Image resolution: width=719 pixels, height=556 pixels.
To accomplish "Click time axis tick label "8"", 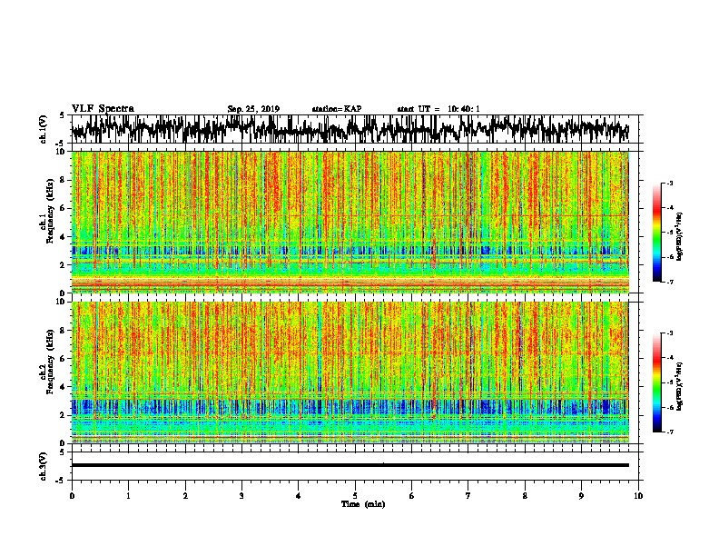I will click(x=525, y=496).
